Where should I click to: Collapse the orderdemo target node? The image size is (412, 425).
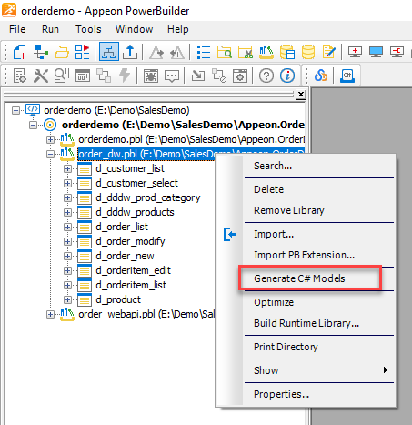[x=34, y=125]
